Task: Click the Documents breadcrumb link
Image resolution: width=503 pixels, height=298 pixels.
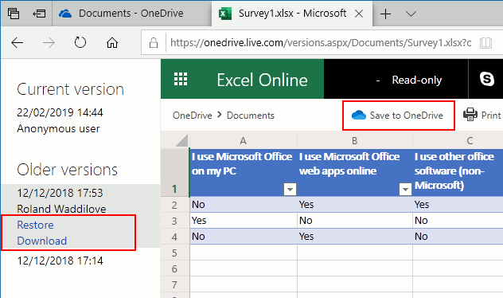Action: [x=251, y=116]
